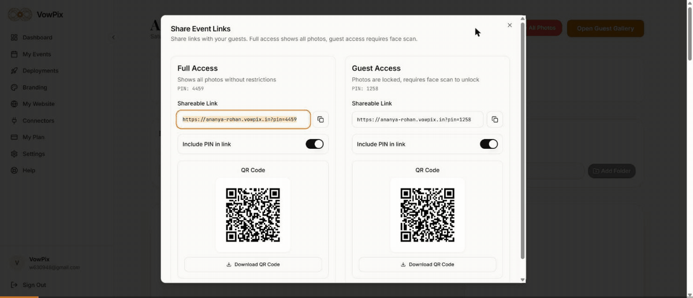This screenshot has width=693, height=298.
Task: Click the Sign Out button
Action: [x=29, y=285]
